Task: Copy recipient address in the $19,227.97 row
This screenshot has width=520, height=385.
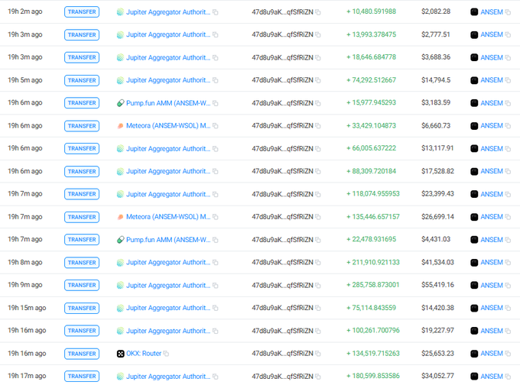Action: 317,331
